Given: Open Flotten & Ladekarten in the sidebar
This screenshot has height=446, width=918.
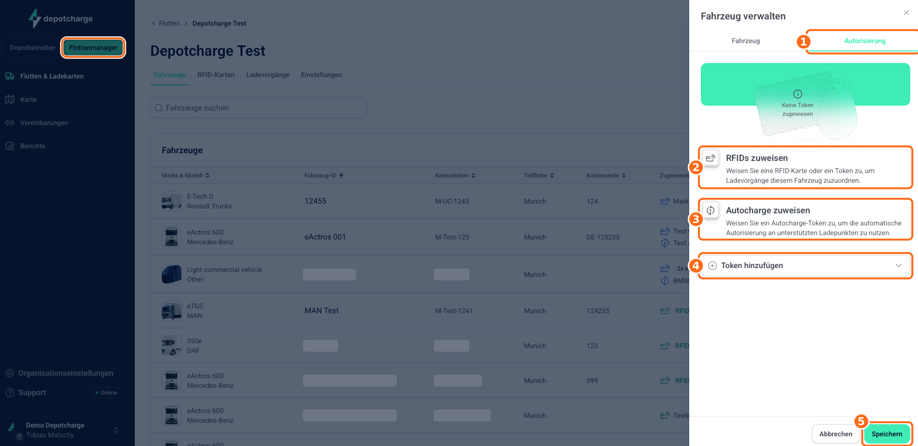Looking at the screenshot, I should [52, 76].
